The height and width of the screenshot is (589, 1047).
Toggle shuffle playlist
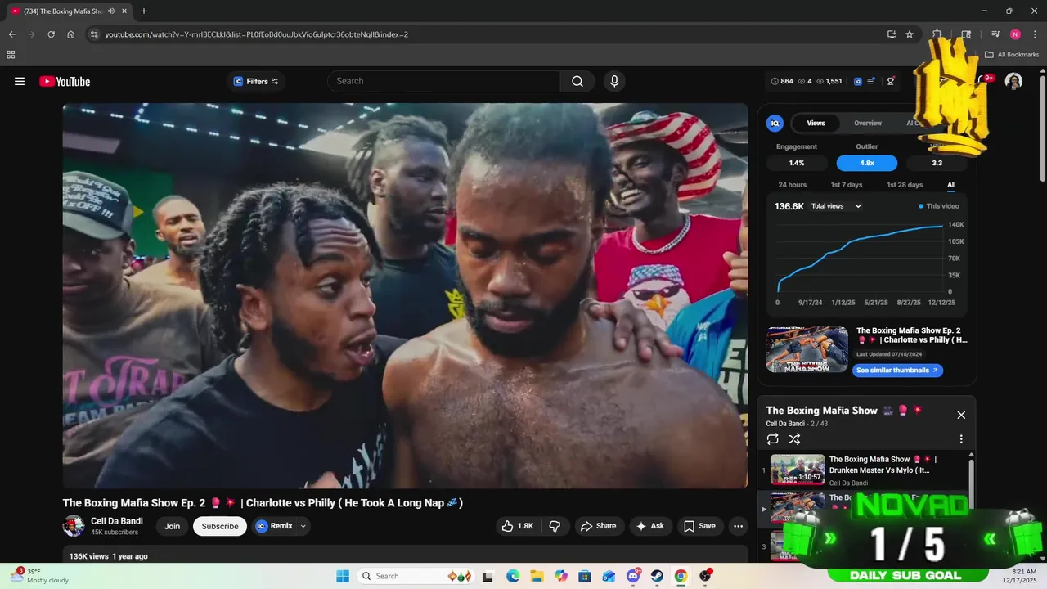click(794, 439)
